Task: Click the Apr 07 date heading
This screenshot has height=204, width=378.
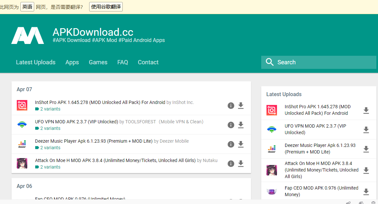Action: coord(24,90)
